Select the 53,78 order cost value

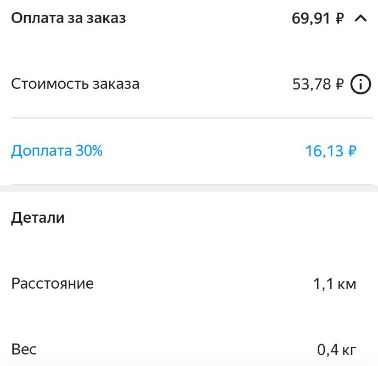pyautogui.click(x=312, y=85)
